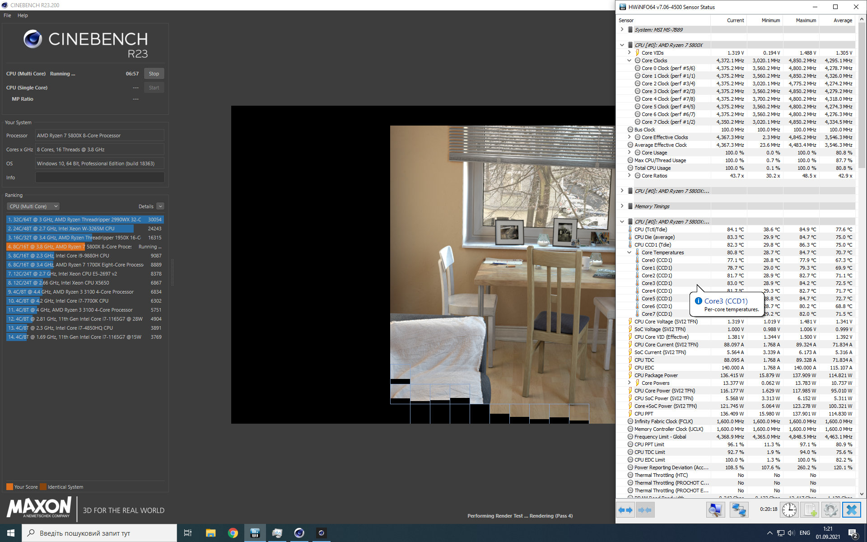Click the Minimum column header in HWiNFO
Image resolution: width=867 pixels, height=542 pixels.
click(x=765, y=20)
